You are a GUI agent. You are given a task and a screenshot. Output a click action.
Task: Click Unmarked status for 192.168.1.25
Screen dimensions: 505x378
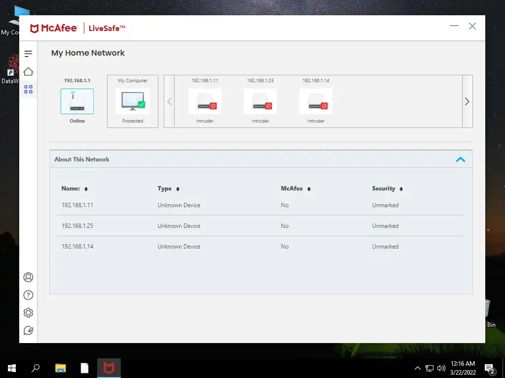(385, 225)
